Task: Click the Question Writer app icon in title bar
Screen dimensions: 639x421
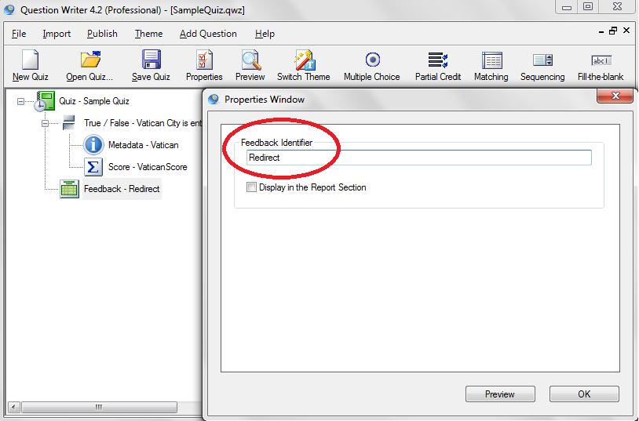Action: pos(9,9)
